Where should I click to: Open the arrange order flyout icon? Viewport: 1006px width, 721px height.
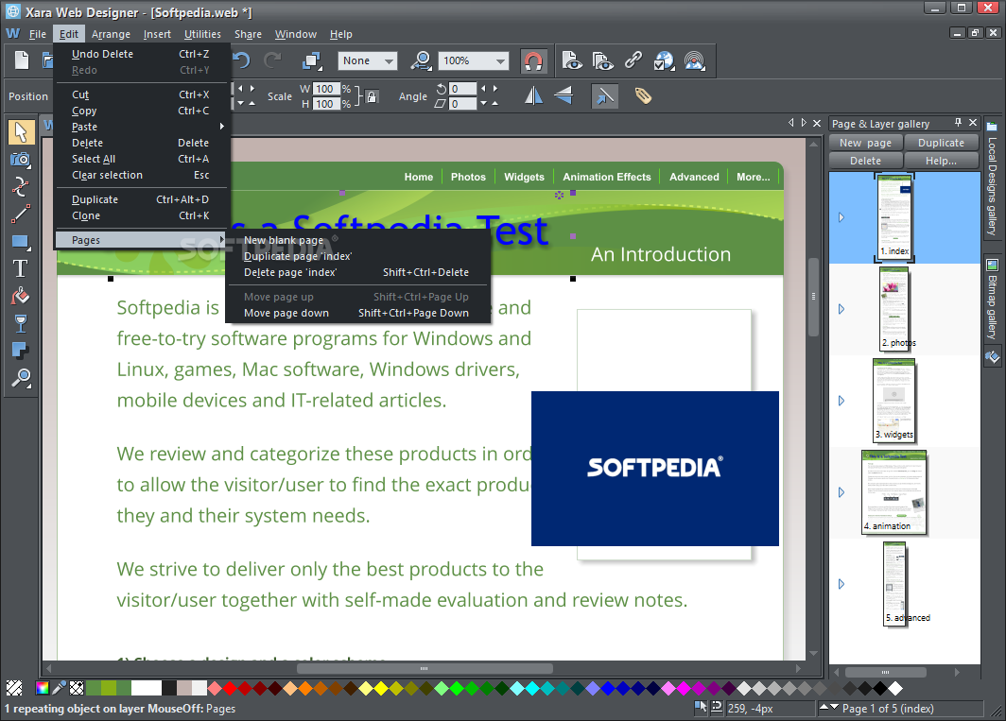[x=312, y=60]
